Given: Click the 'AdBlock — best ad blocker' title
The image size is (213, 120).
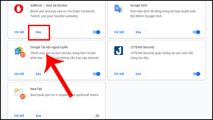Looking at the screenshot, I should click(49, 5).
